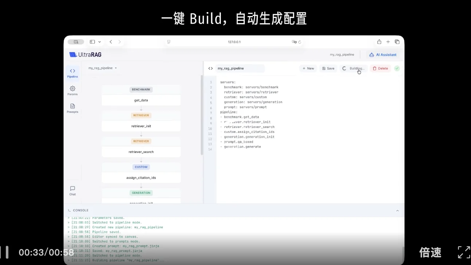The image size is (471, 265).
Task: Save the pipeline configuration
Action: 328,68
